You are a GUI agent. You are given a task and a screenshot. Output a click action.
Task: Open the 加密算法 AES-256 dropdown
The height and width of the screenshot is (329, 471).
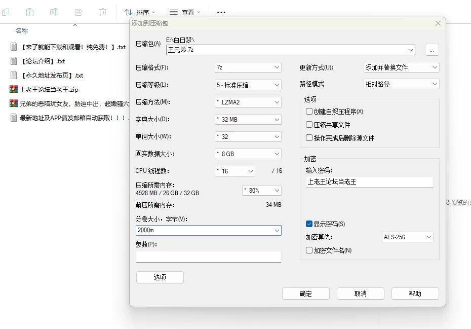pyautogui.click(x=407, y=237)
